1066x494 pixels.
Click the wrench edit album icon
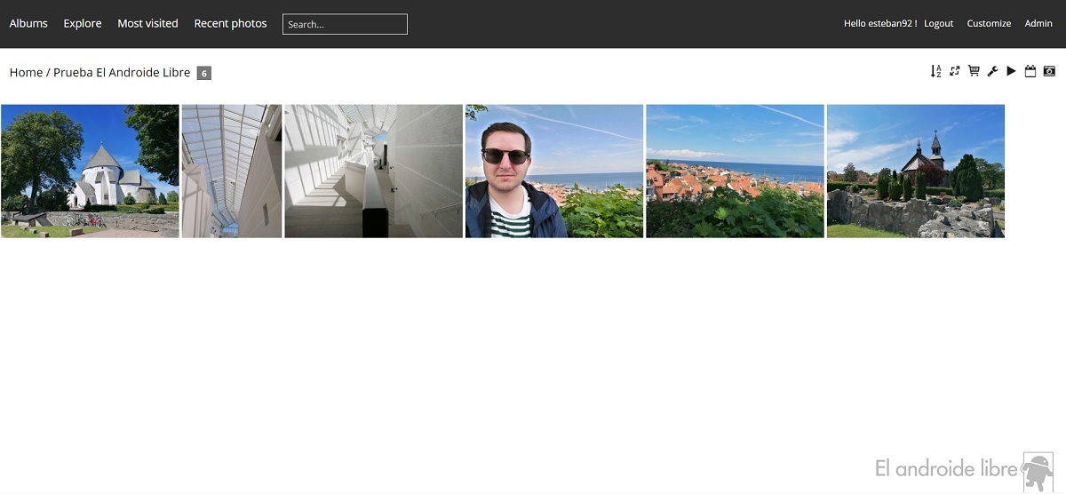(992, 71)
